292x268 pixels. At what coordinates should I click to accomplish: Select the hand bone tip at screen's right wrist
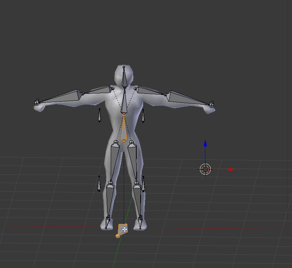(x=211, y=104)
